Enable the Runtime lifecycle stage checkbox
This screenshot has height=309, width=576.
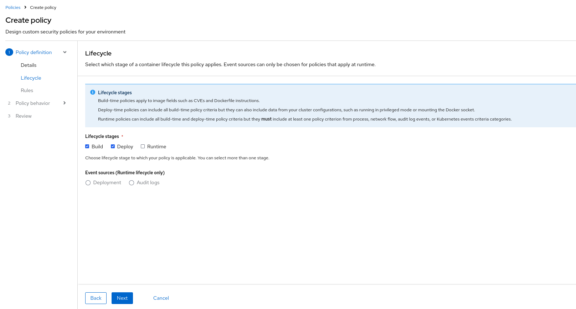point(143,146)
